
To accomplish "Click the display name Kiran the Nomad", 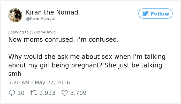I will tap(52, 12).
